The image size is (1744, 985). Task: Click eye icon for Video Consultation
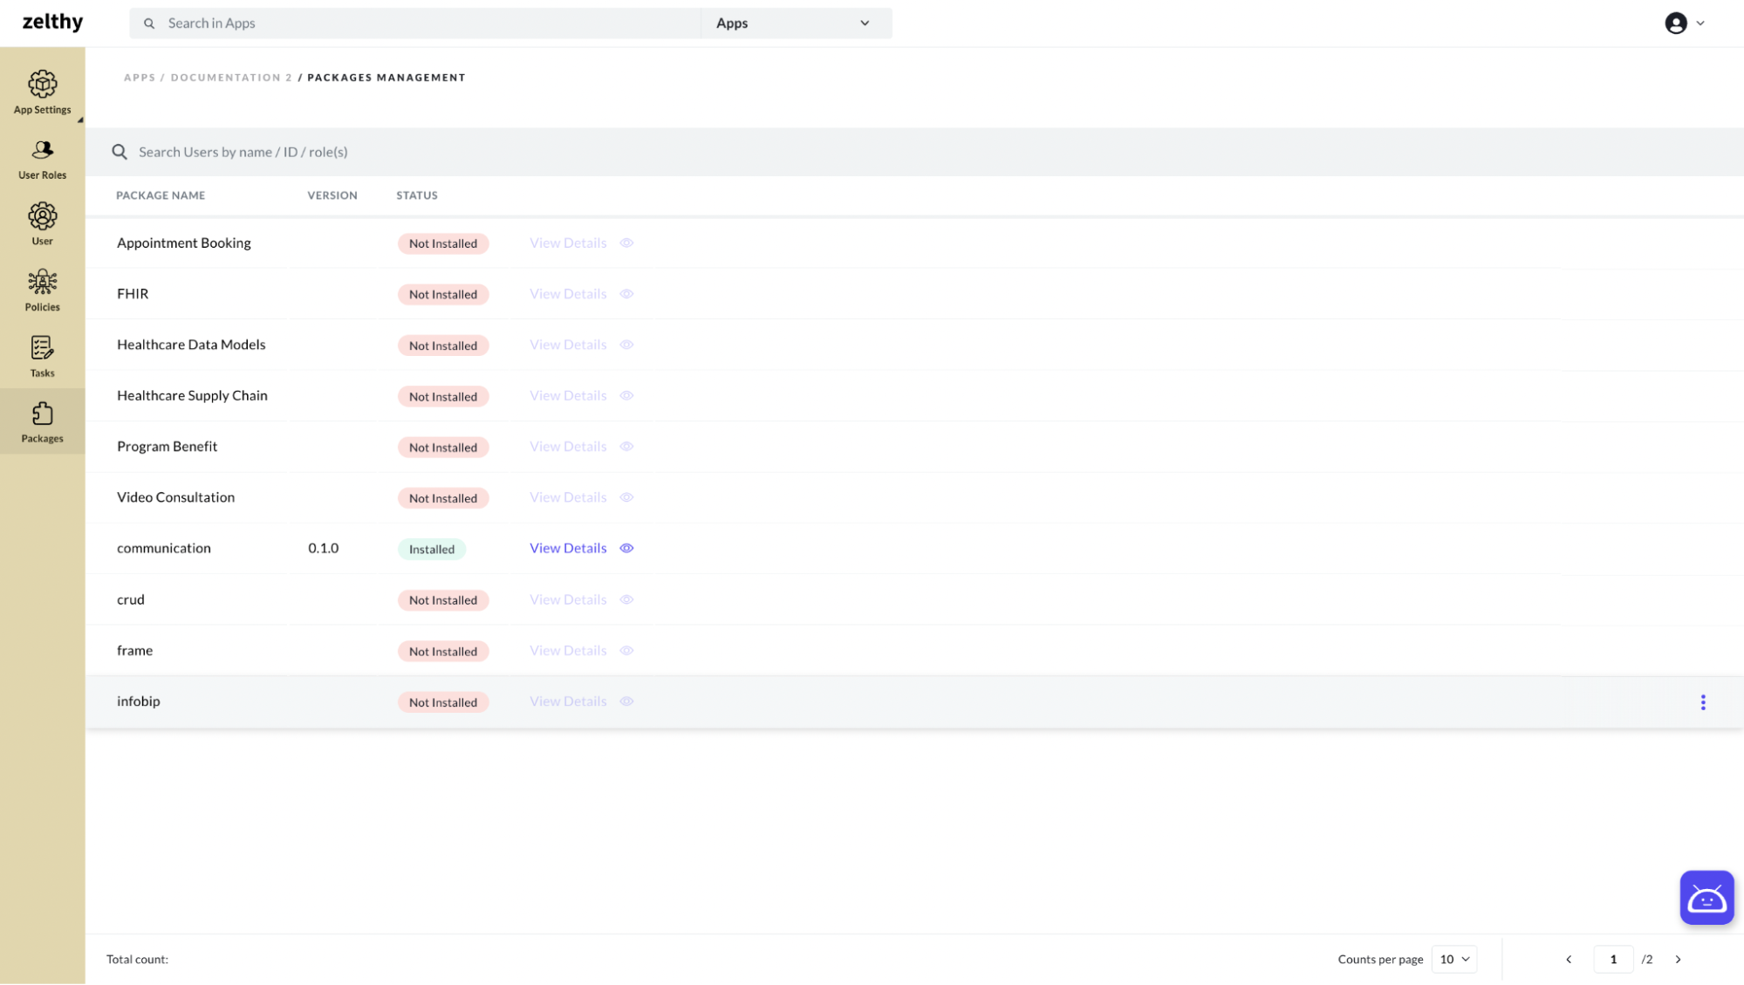point(626,497)
